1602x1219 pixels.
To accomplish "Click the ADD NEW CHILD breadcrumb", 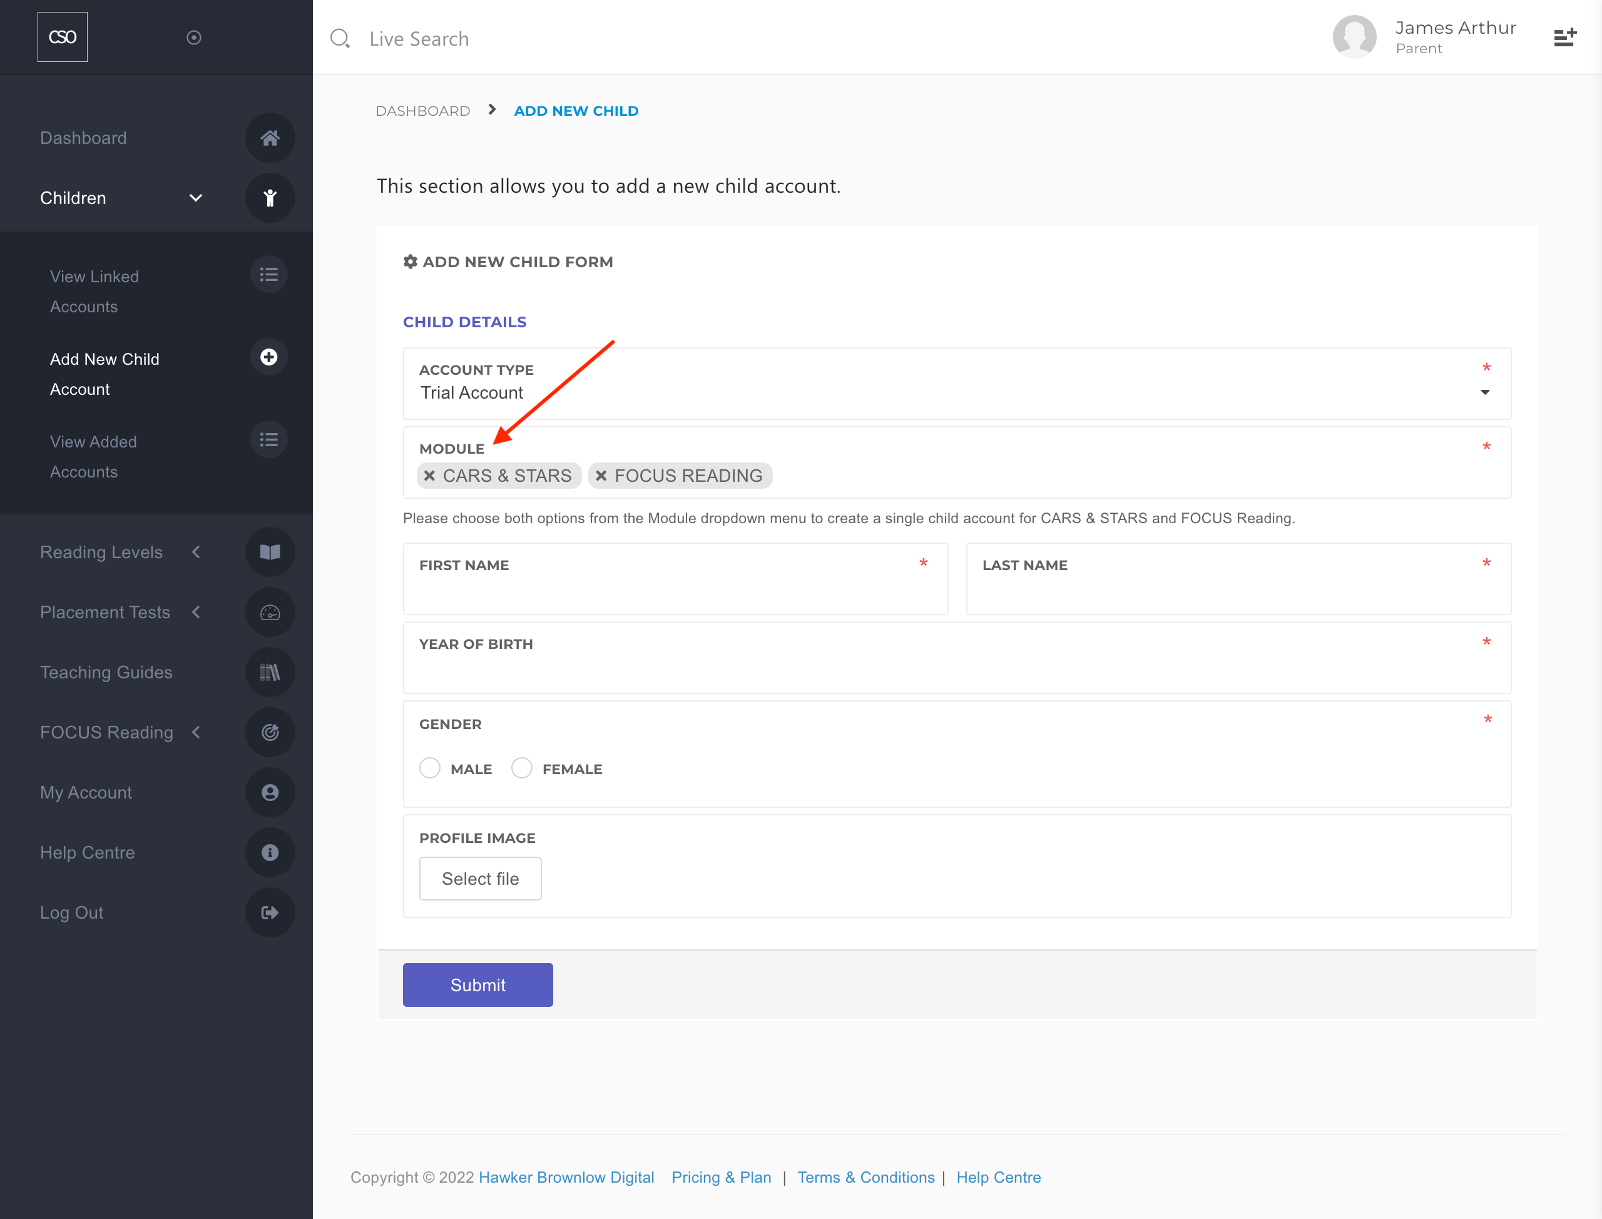I will [577, 111].
